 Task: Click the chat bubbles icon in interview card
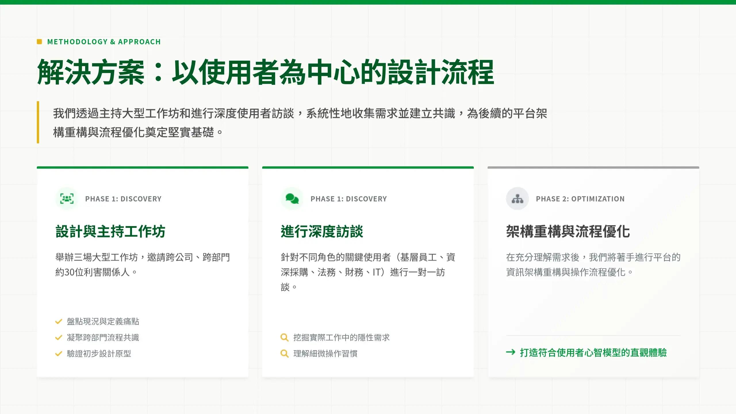coord(292,199)
